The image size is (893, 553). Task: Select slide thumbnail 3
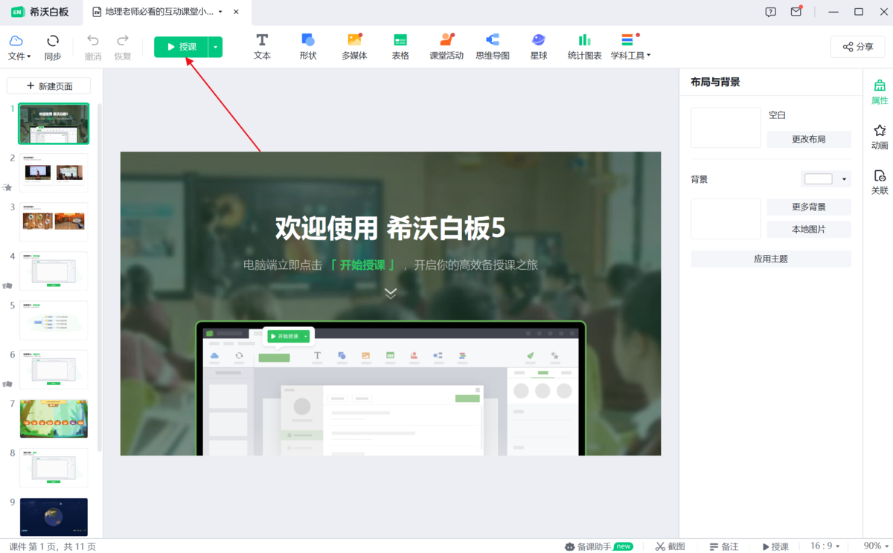(54, 221)
